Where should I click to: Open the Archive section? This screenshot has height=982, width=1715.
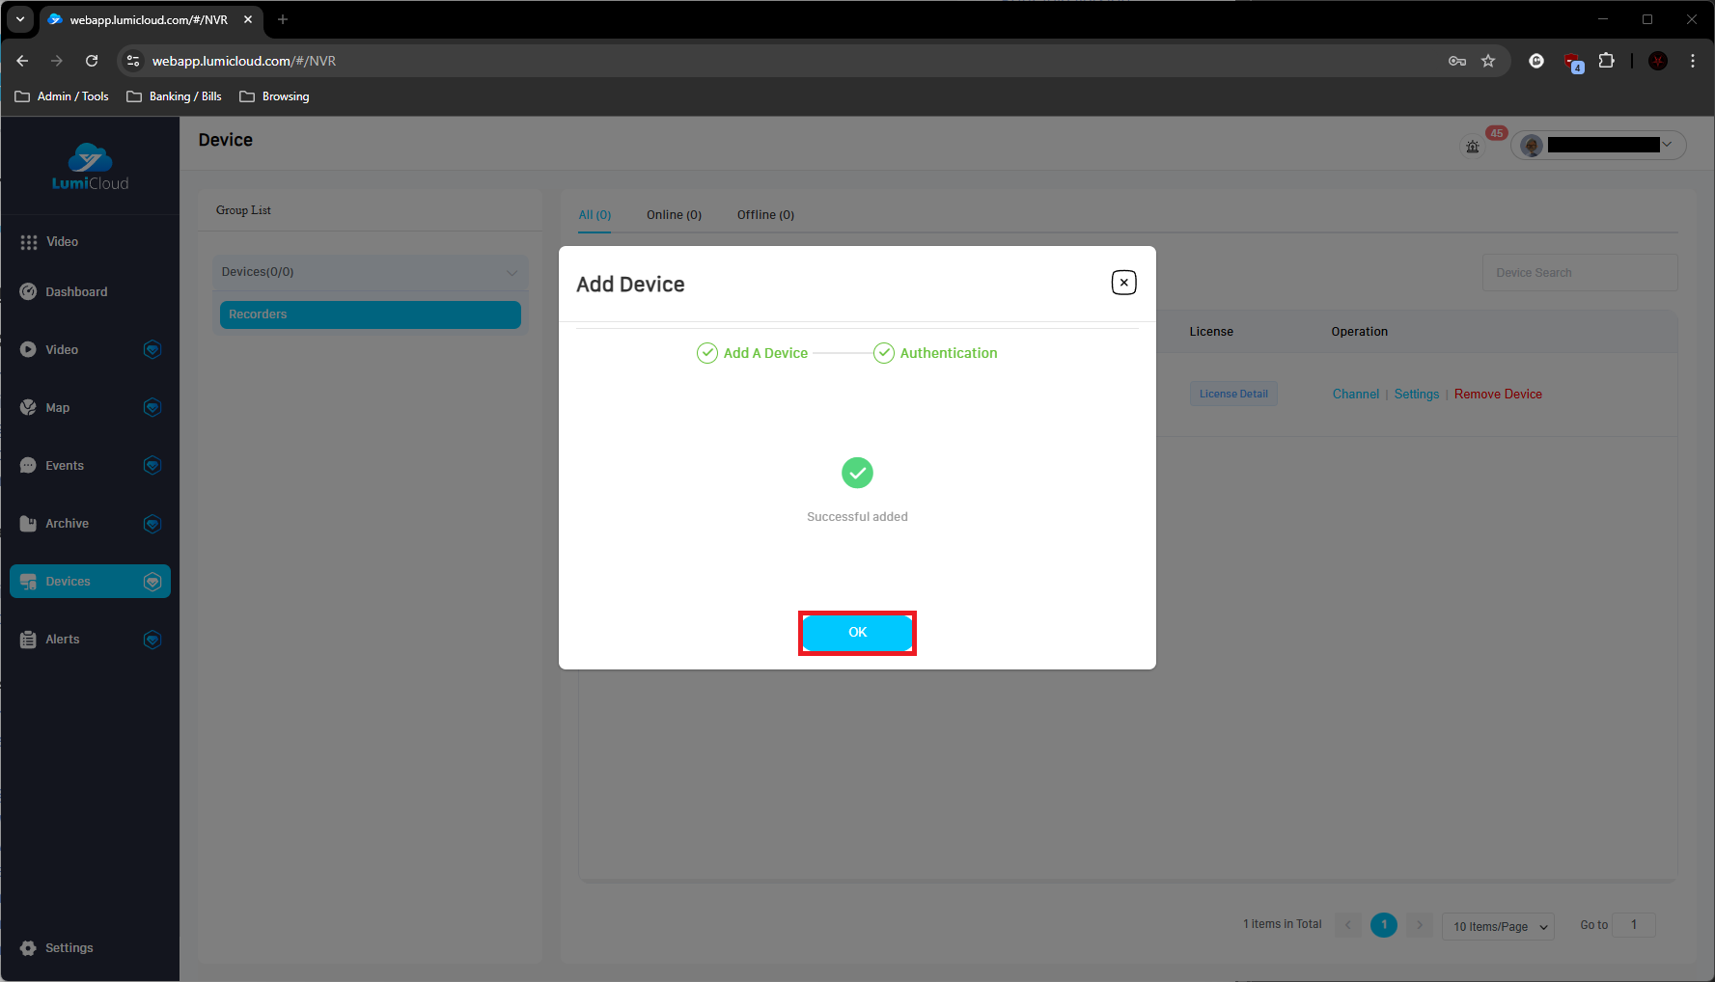click(67, 524)
